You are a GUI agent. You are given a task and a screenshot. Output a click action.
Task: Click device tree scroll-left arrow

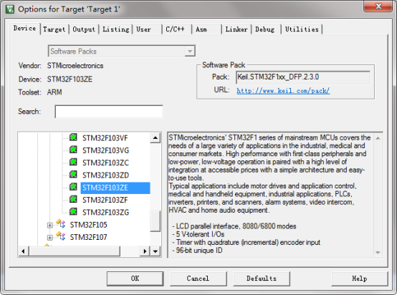[24, 251]
